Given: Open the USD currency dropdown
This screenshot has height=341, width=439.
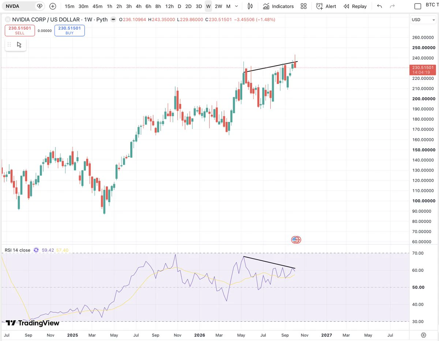Looking at the screenshot, I should 423,20.
